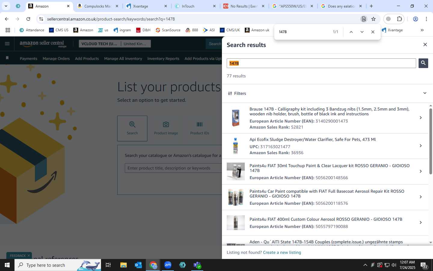The width and height of the screenshot is (433, 271).
Task: Open the apps grid icon in bookmarks bar
Action: click(8, 30)
